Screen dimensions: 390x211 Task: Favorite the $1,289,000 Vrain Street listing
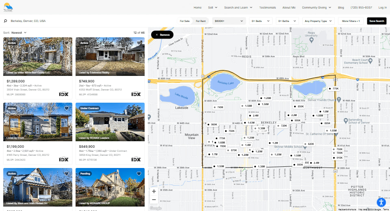(x=66, y=43)
